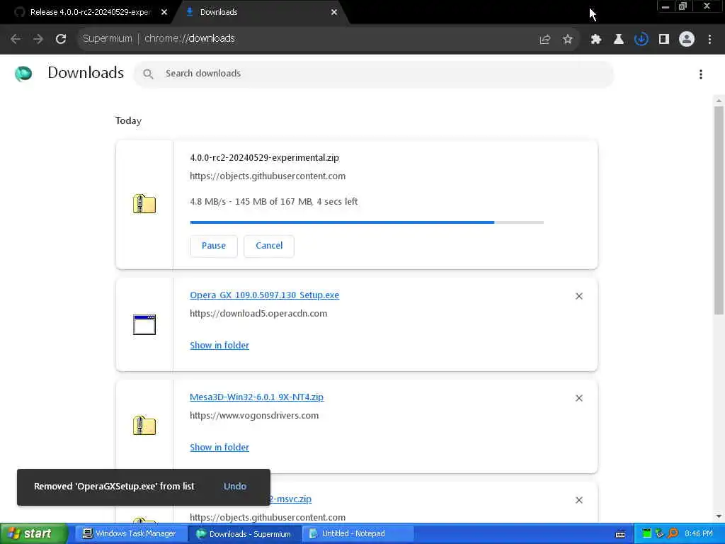This screenshot has width=725, height=544.
Task: Click the download progress bar
Action: [x=367, y=222]
